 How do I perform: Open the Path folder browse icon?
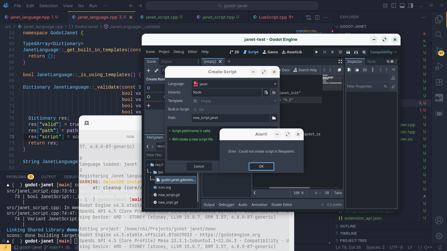(274, 118)
